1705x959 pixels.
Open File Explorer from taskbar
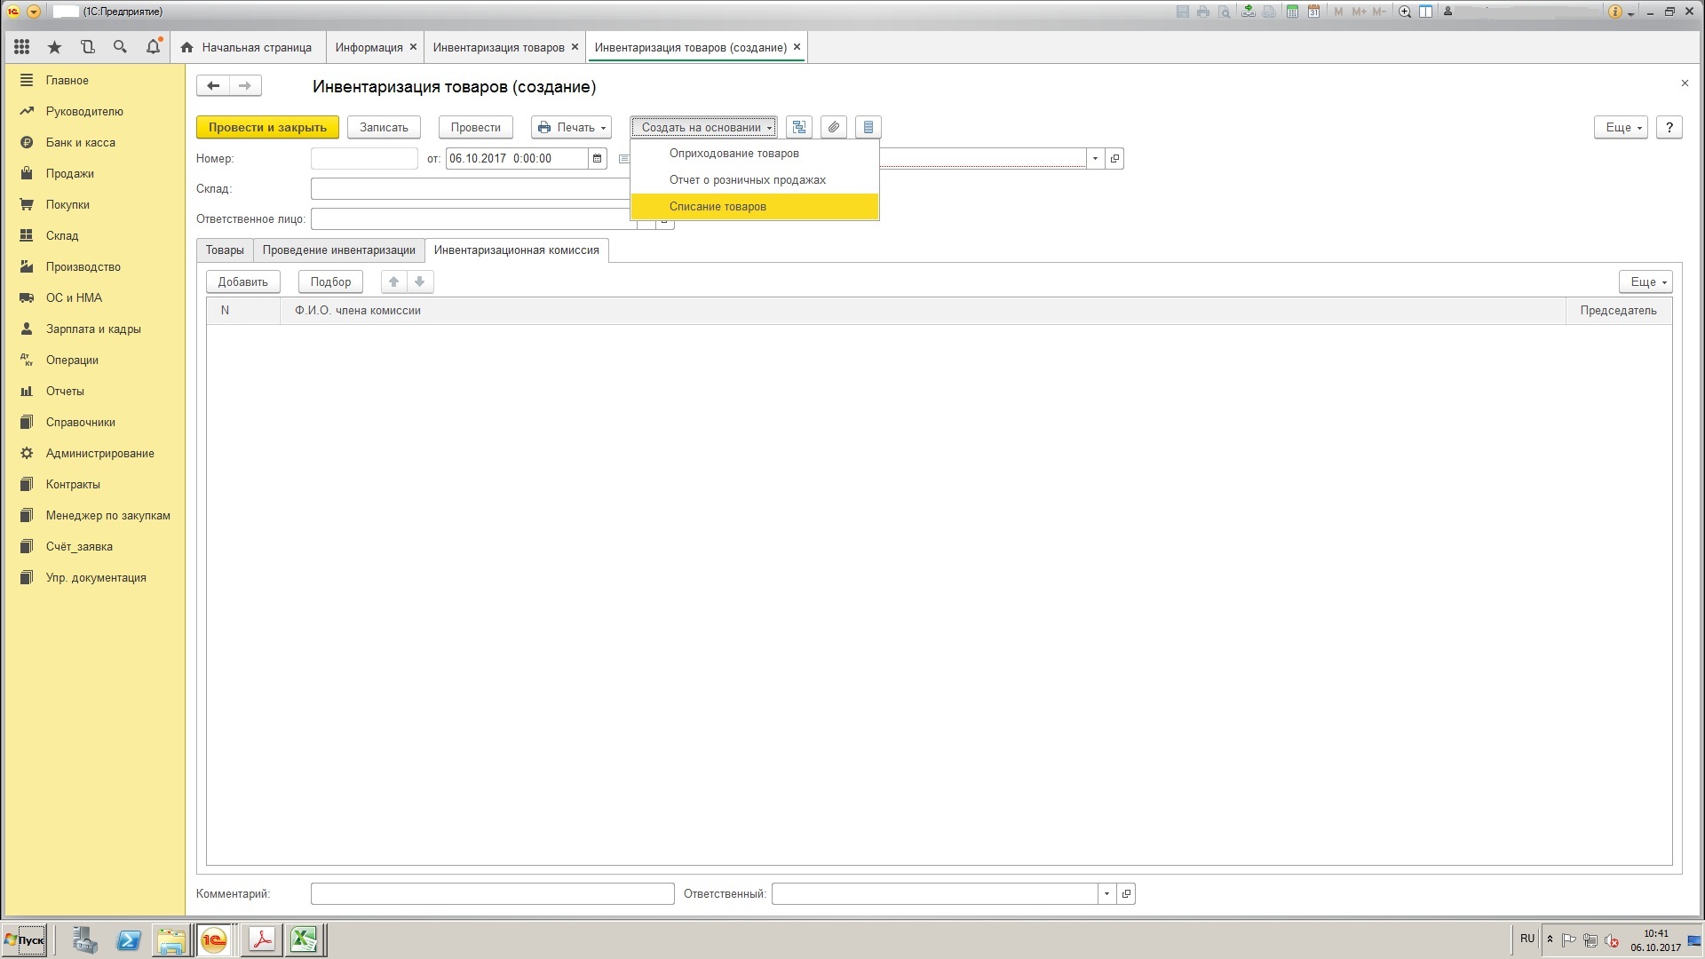point(171,940)
